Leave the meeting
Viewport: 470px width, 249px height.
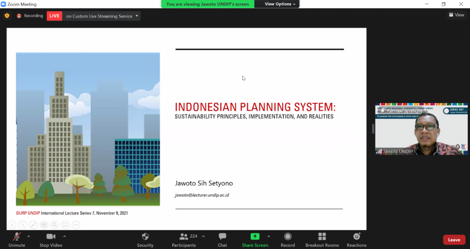(x=453, y=240)
